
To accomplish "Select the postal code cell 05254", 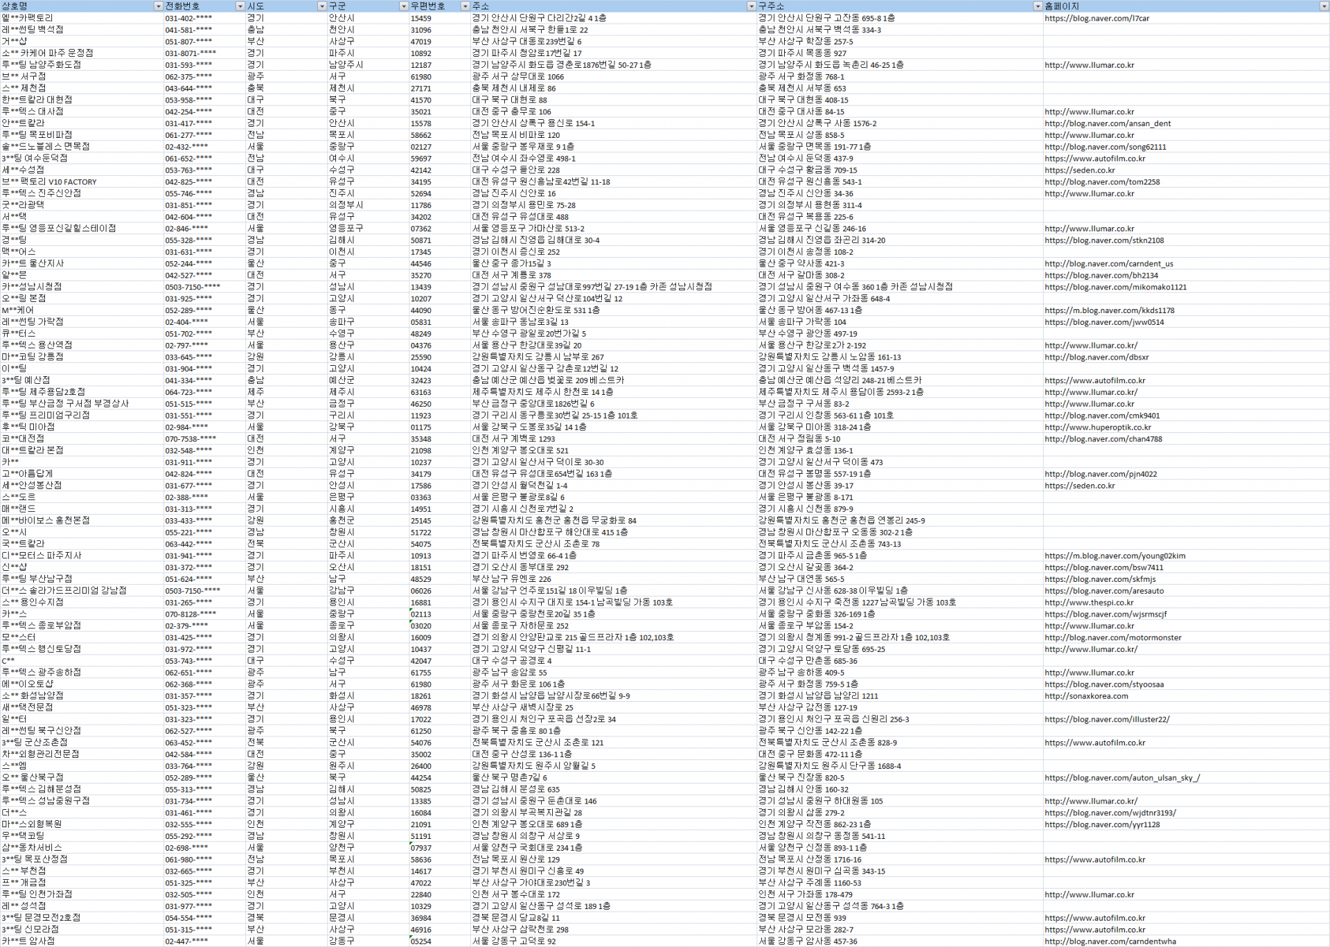I will pos(420,941).
